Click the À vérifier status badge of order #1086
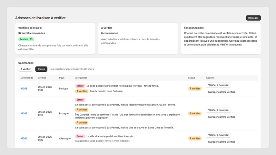Image resolution: width=276 pixels, height=155 pixels. click(195, 138)
